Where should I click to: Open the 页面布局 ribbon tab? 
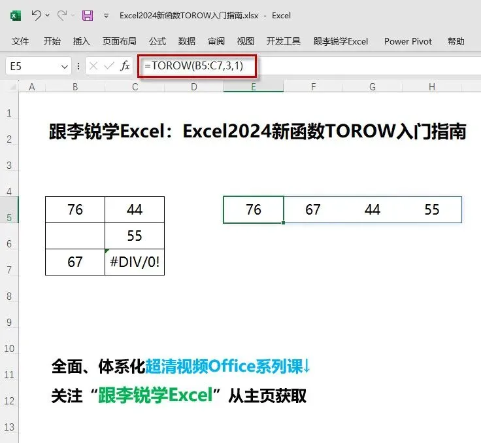click(120, 41)
